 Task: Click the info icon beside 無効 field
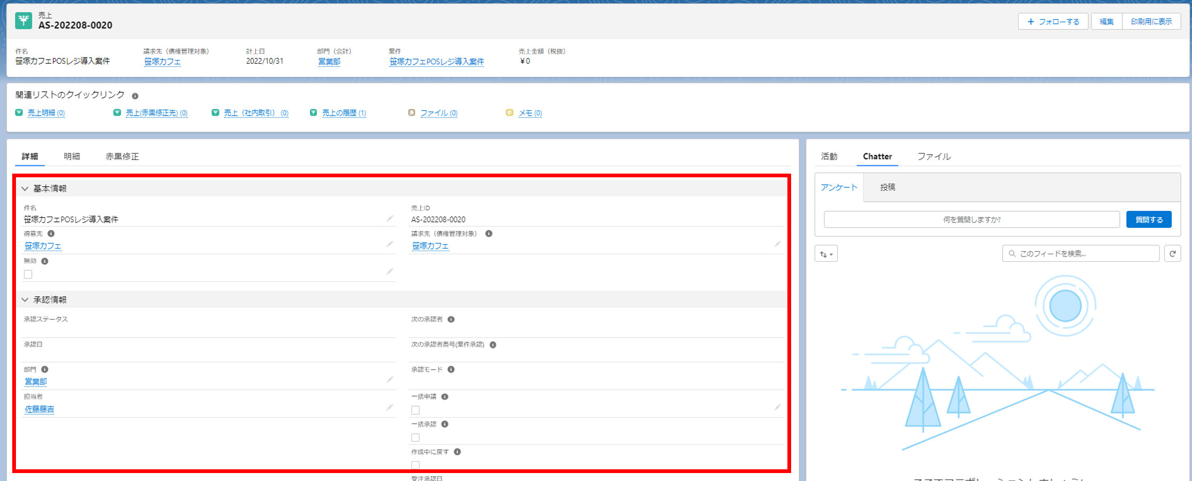click(x=45, y=261)
